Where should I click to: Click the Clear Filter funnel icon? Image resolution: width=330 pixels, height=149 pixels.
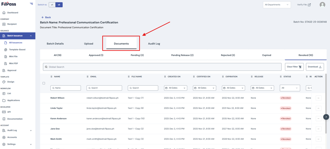(300, 67)
